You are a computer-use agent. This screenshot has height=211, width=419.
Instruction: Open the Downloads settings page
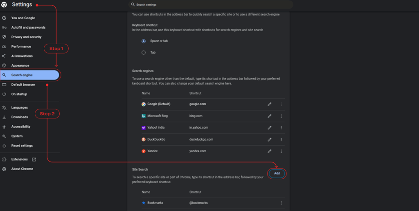(x=20, y=117)
